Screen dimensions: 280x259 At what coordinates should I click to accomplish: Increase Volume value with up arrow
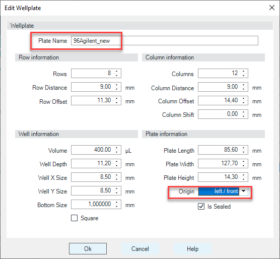click(x=117, y=148)
